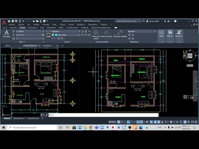This screenshot has height=149, width=199.
Task: Toggle hardware acceleration icon in status bar
Action: coord(185,122)
